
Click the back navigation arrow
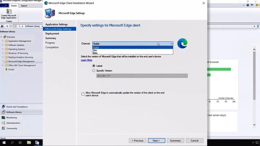click(x=2, y=26)
